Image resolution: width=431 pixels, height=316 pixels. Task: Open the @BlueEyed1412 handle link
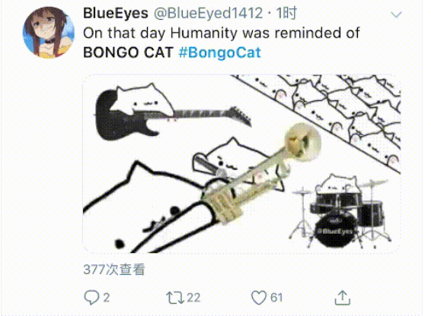208,13
